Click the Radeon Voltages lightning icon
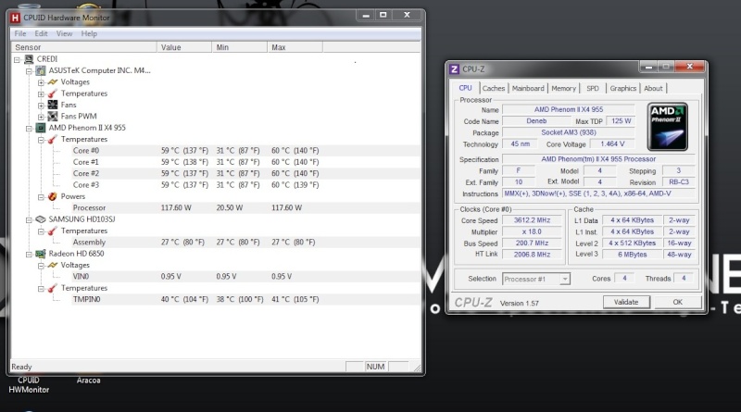741x412 pixels. tap(53, 265)
